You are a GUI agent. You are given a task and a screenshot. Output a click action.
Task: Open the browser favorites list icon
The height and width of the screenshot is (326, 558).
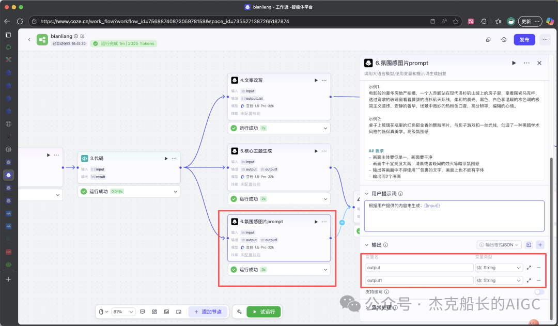498,21
